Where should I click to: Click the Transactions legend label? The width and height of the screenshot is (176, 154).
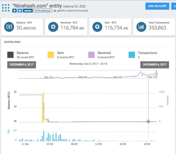pyautogui.click(x=147, y=53)
